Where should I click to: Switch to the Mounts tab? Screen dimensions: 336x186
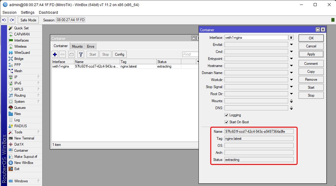click(x=77, y=46)
